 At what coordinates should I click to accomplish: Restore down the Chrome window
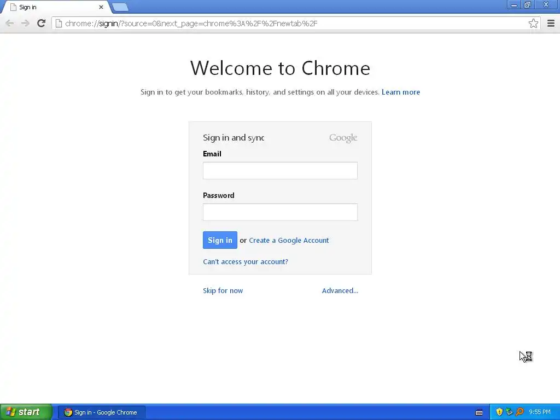point(528,5)
